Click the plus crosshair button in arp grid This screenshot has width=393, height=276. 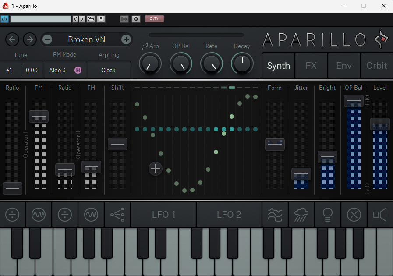[156, 169]
